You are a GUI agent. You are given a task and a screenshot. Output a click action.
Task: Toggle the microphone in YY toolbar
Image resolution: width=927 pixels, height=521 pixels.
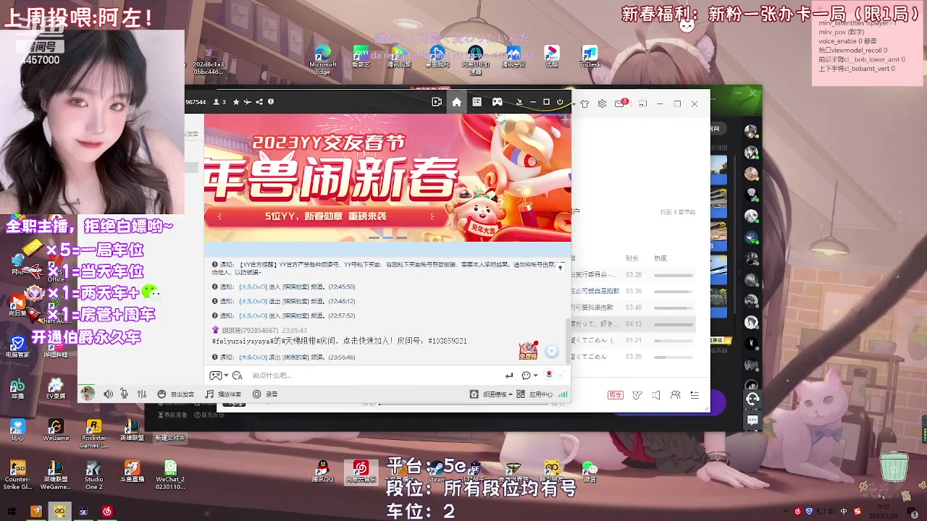[125, 394]
